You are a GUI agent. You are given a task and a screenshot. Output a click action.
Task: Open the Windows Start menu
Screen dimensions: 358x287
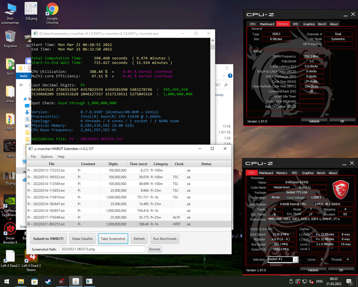pyautogui.click(x=7, y=281)
